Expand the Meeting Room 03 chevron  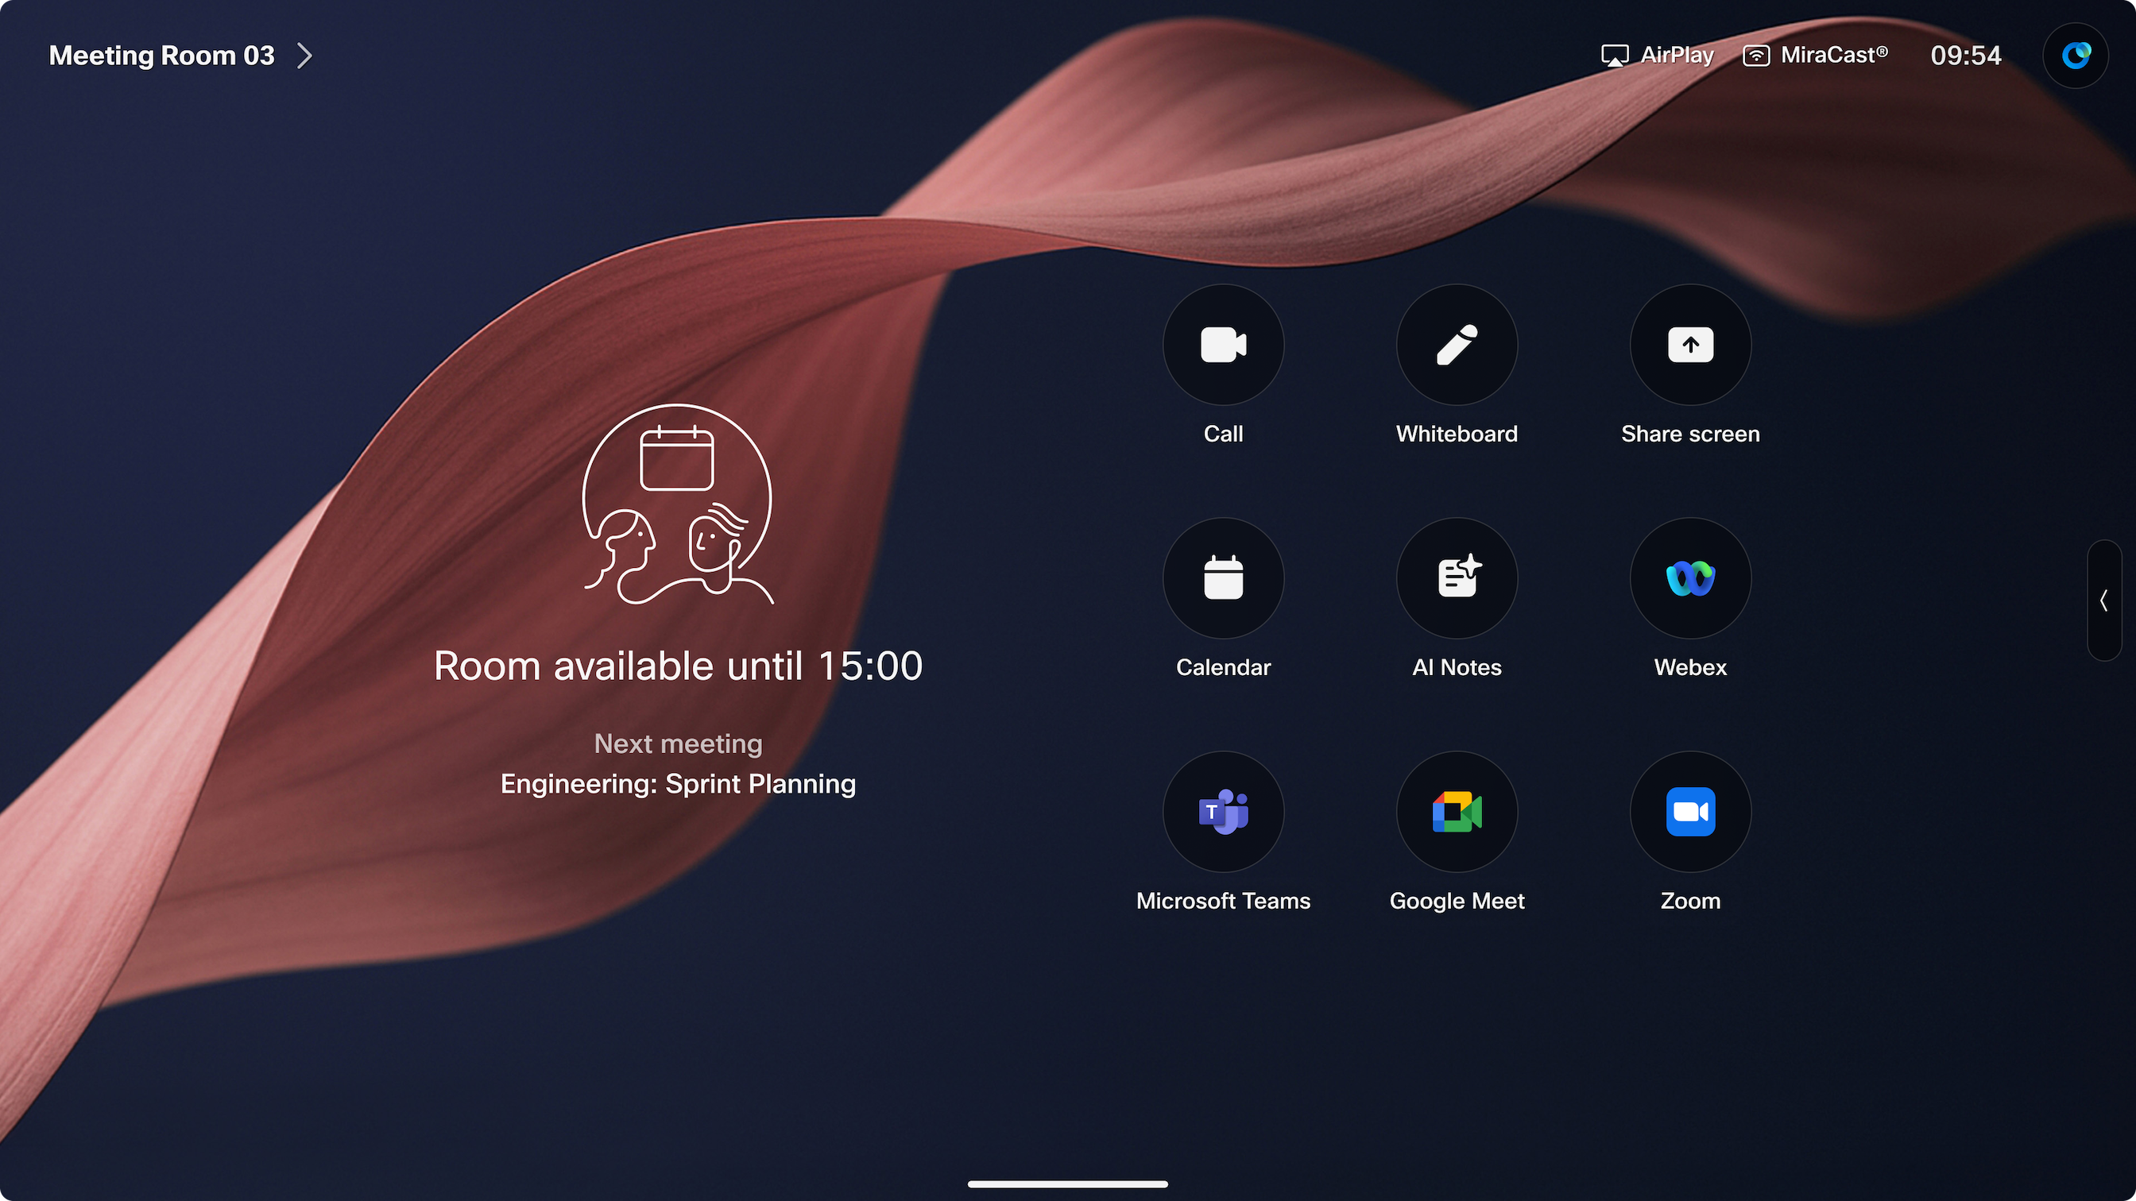305,56
